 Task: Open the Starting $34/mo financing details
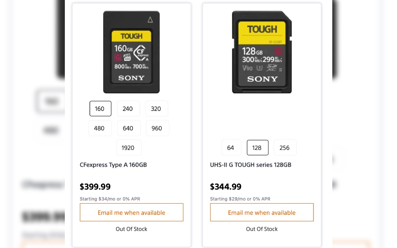coord(110,199)
